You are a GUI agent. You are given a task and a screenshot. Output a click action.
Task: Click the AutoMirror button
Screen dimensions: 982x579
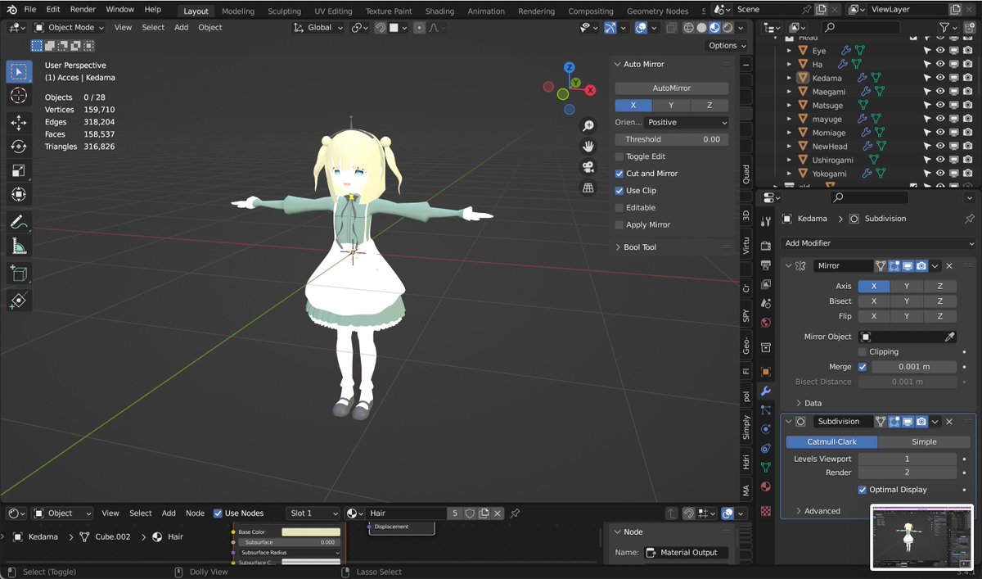point(672,88)
